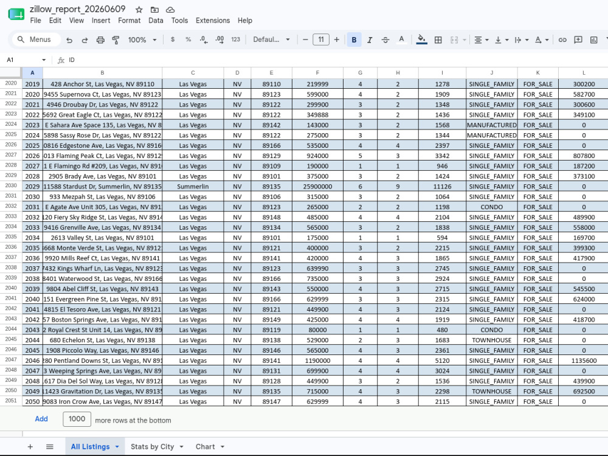This screenshot has height=456, width=608.
Task: Select cell reading Summerlin in column C
Action: 193,187
